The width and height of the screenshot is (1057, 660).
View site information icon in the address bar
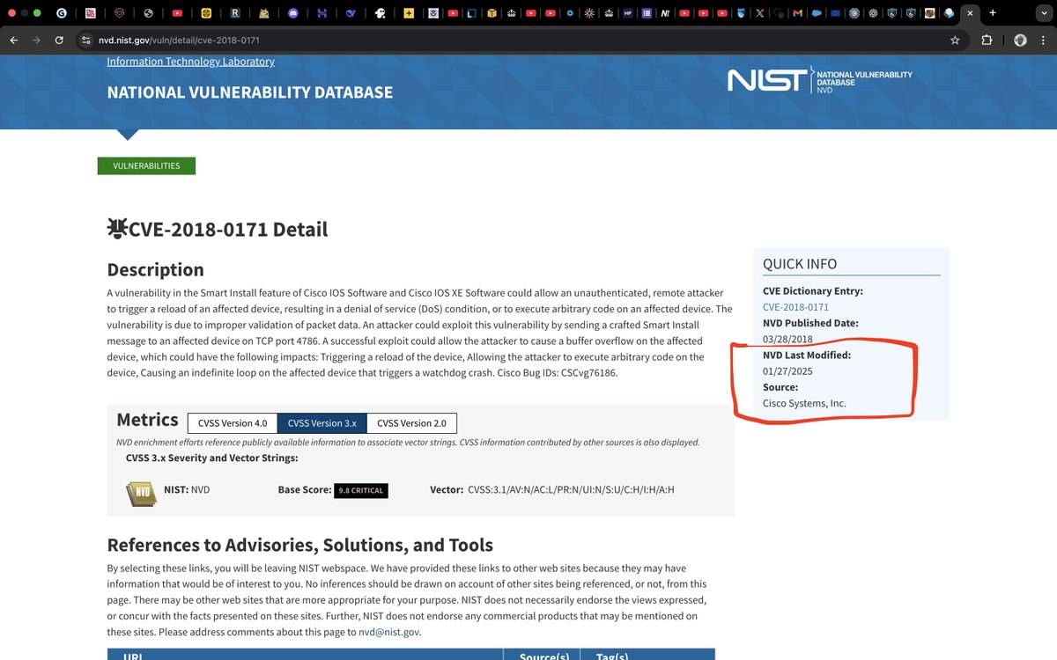(x=86, y=40)
